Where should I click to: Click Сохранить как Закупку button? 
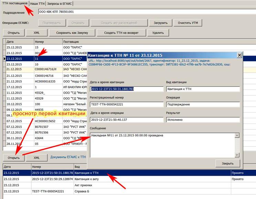click(x=72, y=33)
